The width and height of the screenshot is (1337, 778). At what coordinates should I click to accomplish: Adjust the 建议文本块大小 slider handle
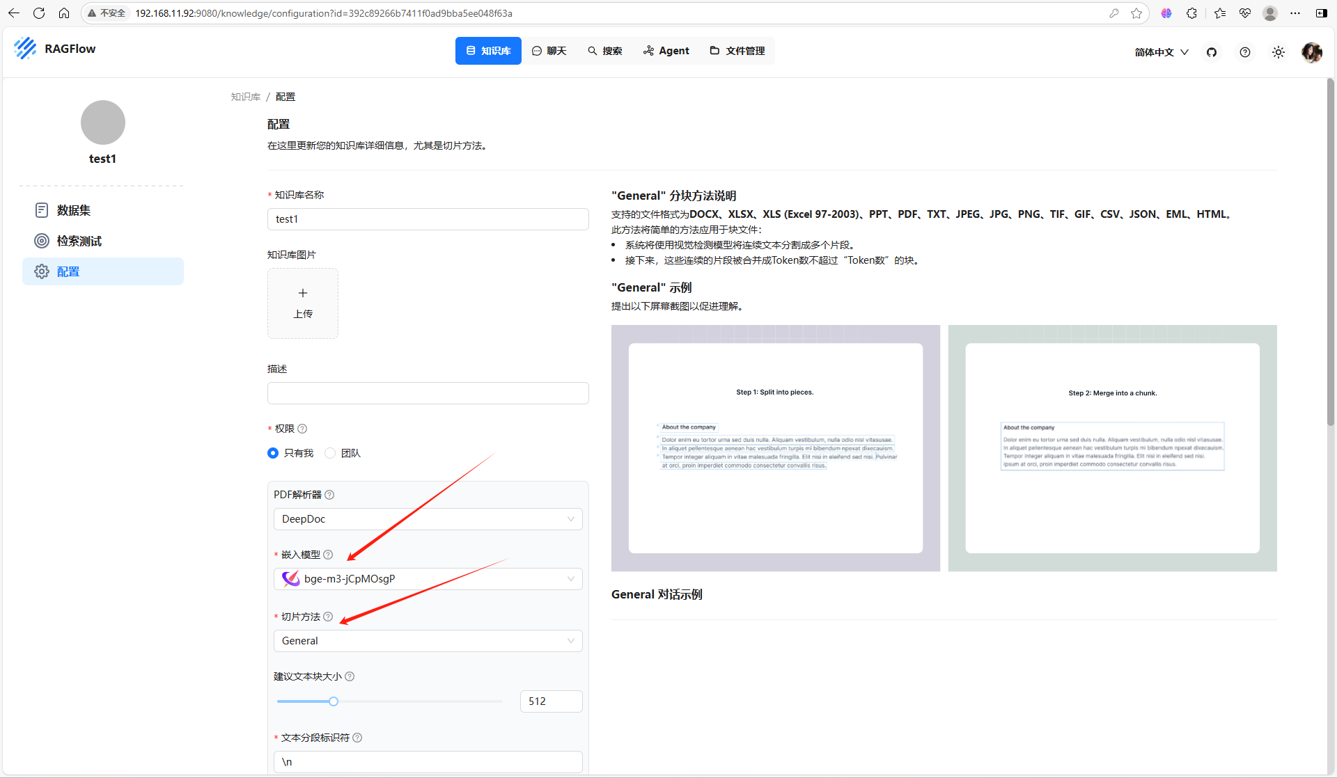click(x=334, y=701)
